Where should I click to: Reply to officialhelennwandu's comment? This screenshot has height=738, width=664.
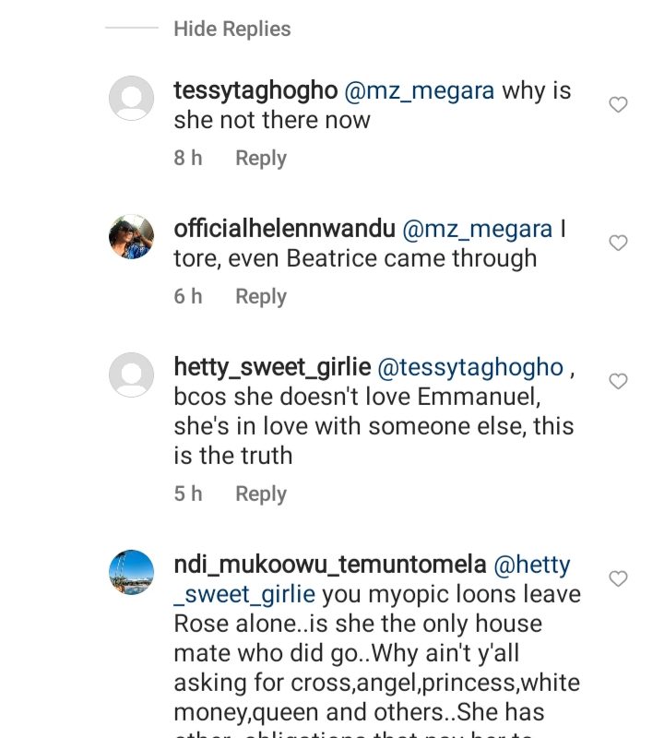tap(261, 297)
